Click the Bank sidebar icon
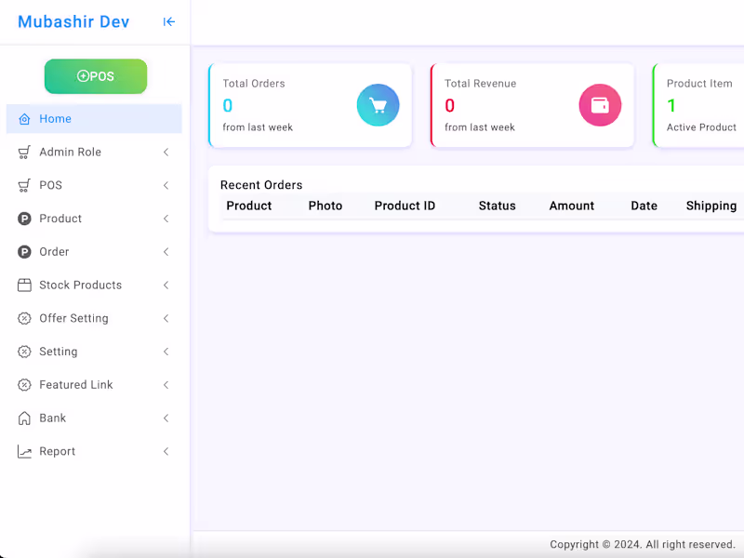This screenshot has width=744, height=558. tap(23, 418)
